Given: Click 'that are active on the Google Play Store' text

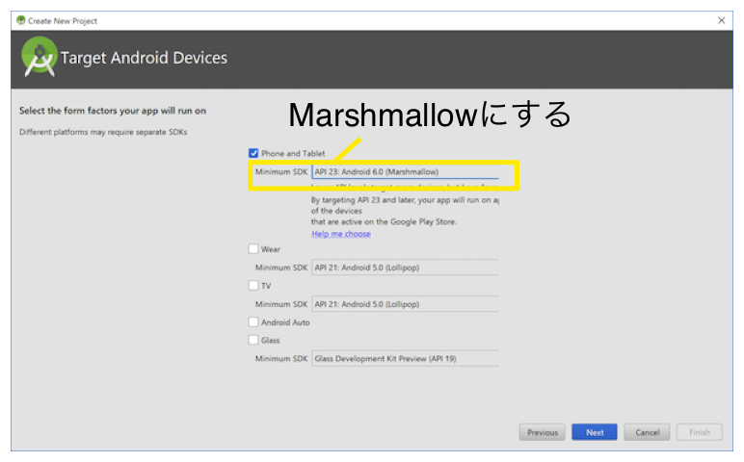Looking at the screenshot, I should 384,221.
